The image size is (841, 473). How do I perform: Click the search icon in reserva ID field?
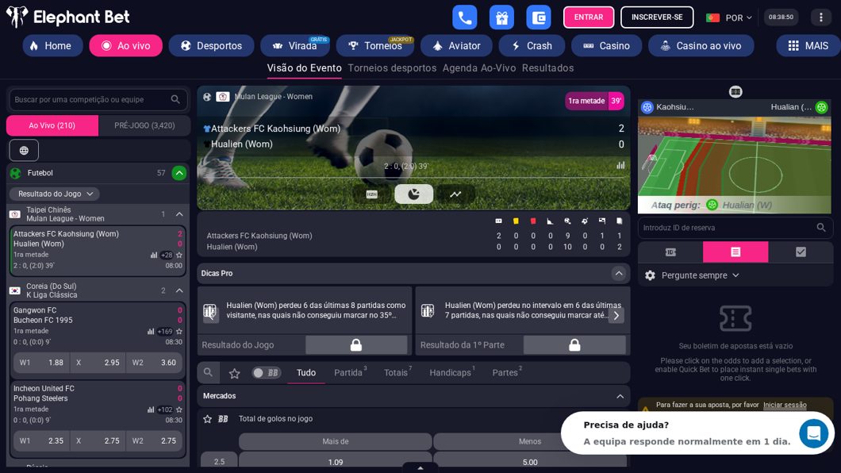point(820,228)
